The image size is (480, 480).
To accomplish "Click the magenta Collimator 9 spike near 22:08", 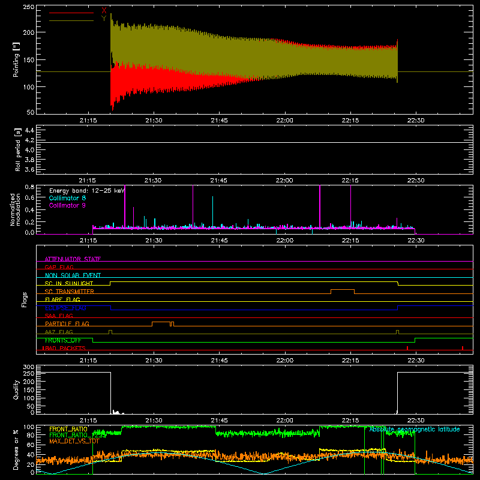I will click(x=320, y=206).
